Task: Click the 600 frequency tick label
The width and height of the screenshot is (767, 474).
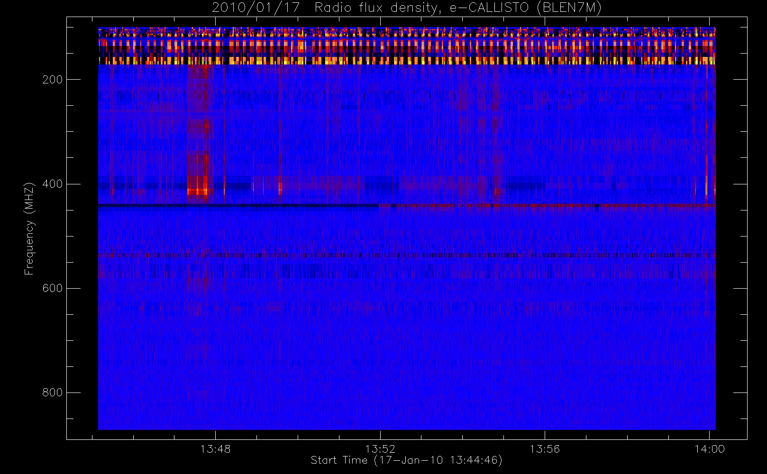Action: tap(52, 288)
